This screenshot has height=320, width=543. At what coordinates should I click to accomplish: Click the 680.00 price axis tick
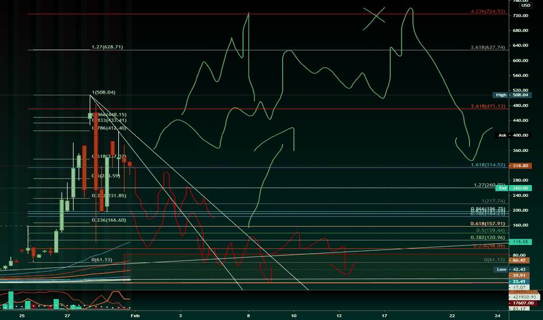click(x=520, y=30)
